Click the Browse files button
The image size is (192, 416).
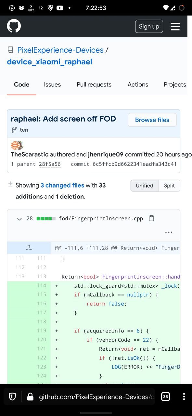click(x=152, y=120)
